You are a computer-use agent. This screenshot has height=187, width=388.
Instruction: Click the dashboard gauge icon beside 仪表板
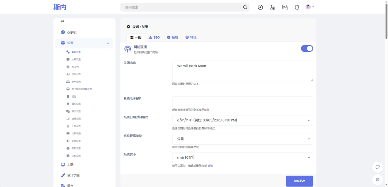tap(63, 33)
